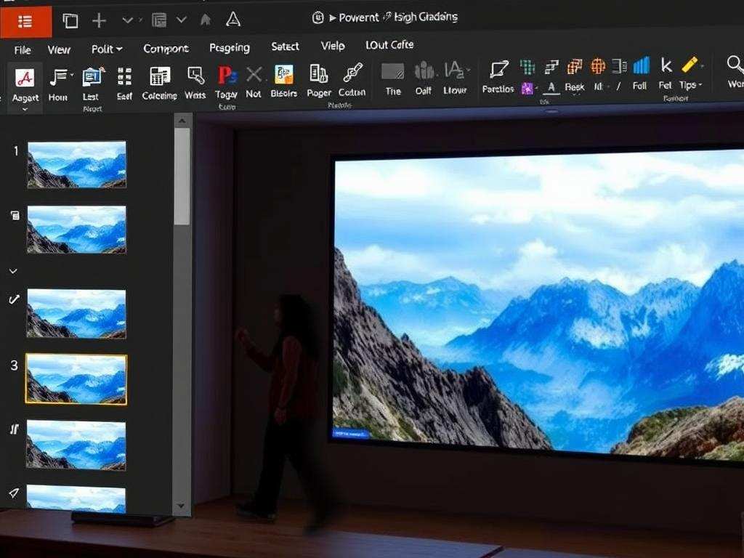This screenshot has height=558, width=744.
Task: Click the slide panel scroll up arrow
Action: (x=182, y=121)
